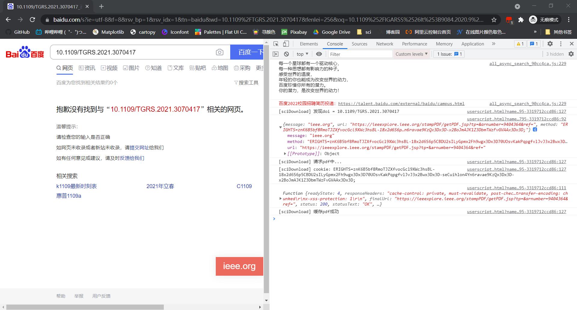Switch to the Performance tab
Image resolution: width=577 pixels, height=310 pixels.
click(414, 44)
